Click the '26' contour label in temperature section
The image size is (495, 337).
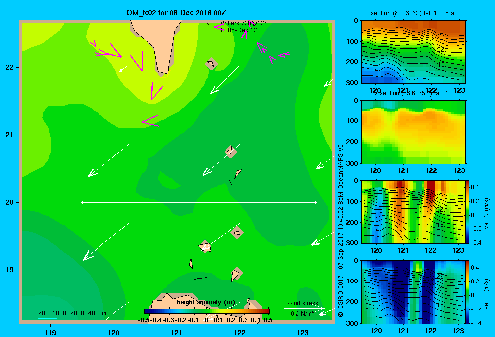coord(441,36)
